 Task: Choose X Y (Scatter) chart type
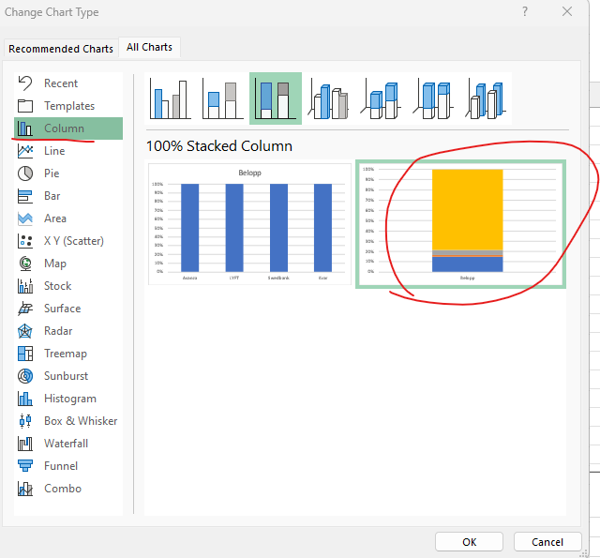coord(73,241)
